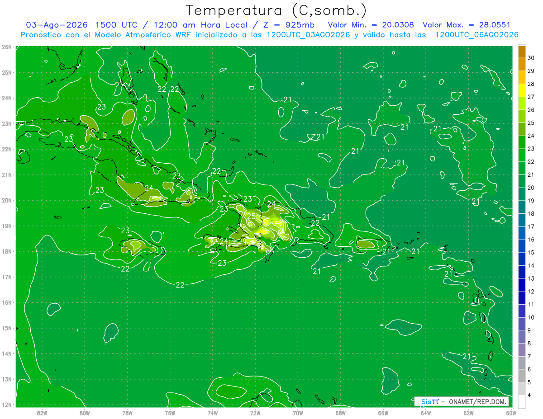This screenshot has width=543, height=419.
Task: Click the "SisPI – ONAMET/REP.DOM." credit box
Action: coord(462,401)
